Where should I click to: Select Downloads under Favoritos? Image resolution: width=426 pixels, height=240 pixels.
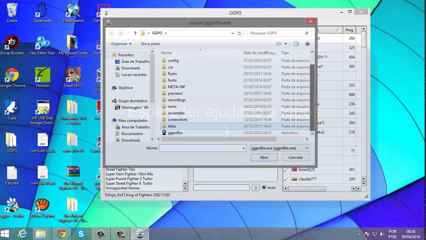(131, 68)
